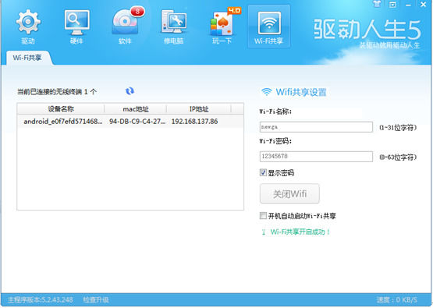This screenshot has width=433, height=308.
Task: Open the 硬件 hardware monitor icon
Action: (x=76, y=27)
